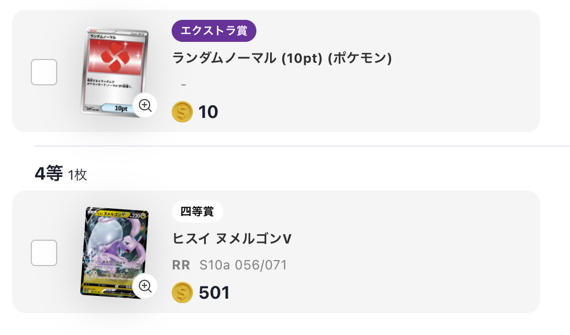Select the ランダムノーマル (10pt) checkbox
This screenshot has height=335, width=570.
(x=44, y=72)
